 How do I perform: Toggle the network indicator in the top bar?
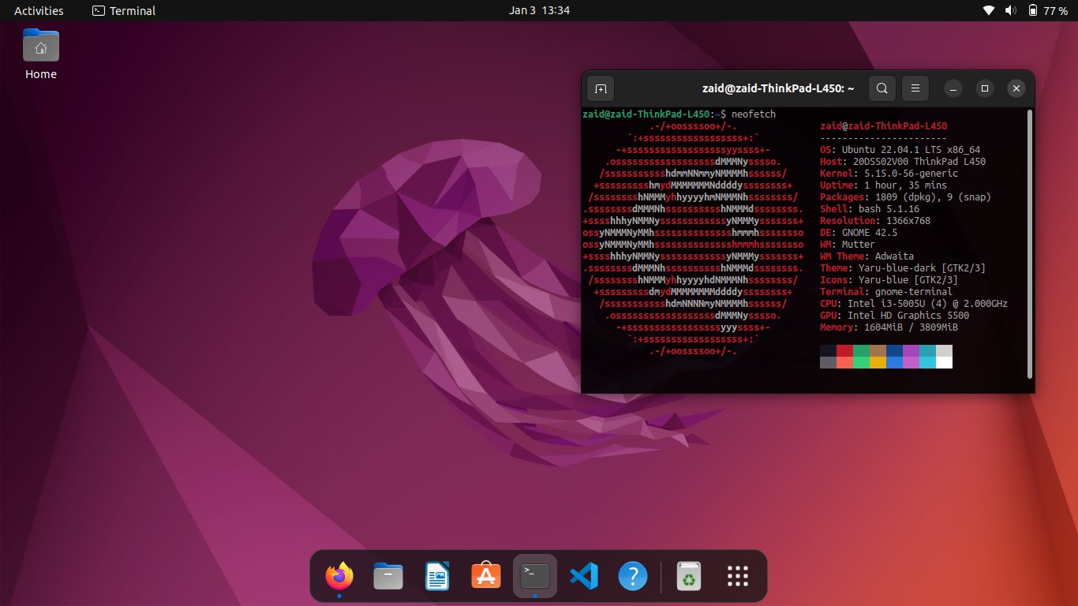(987, 10)
